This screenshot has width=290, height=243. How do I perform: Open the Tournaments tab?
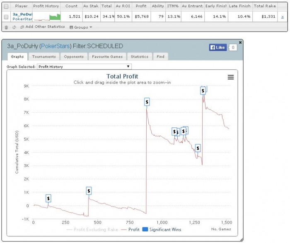44,57
